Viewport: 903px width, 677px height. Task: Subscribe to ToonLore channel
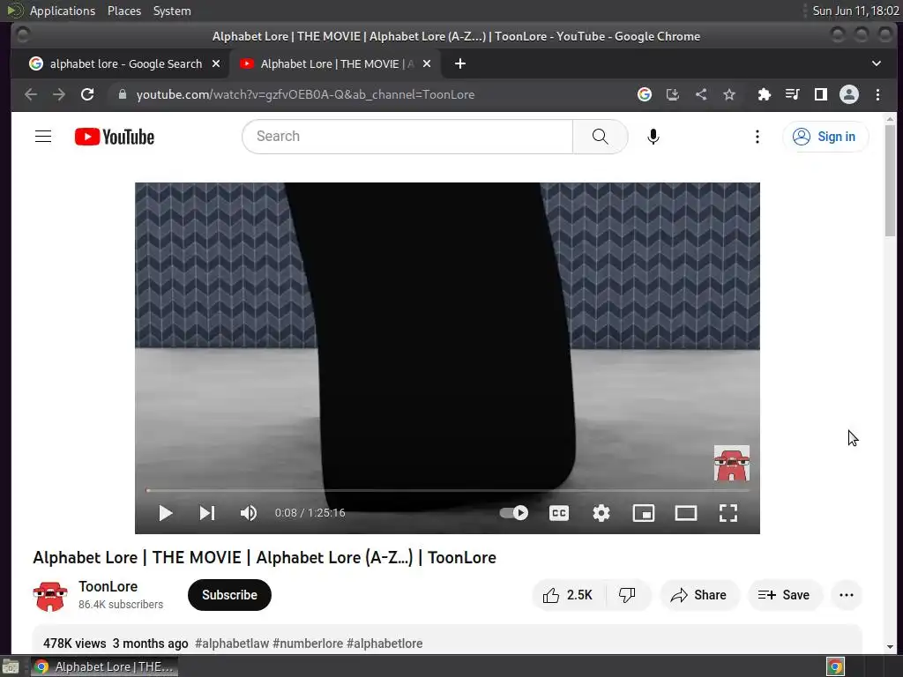[229, 595]
